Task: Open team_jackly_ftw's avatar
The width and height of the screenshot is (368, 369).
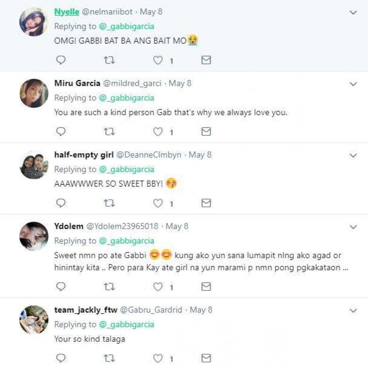Action: point(34,320)
